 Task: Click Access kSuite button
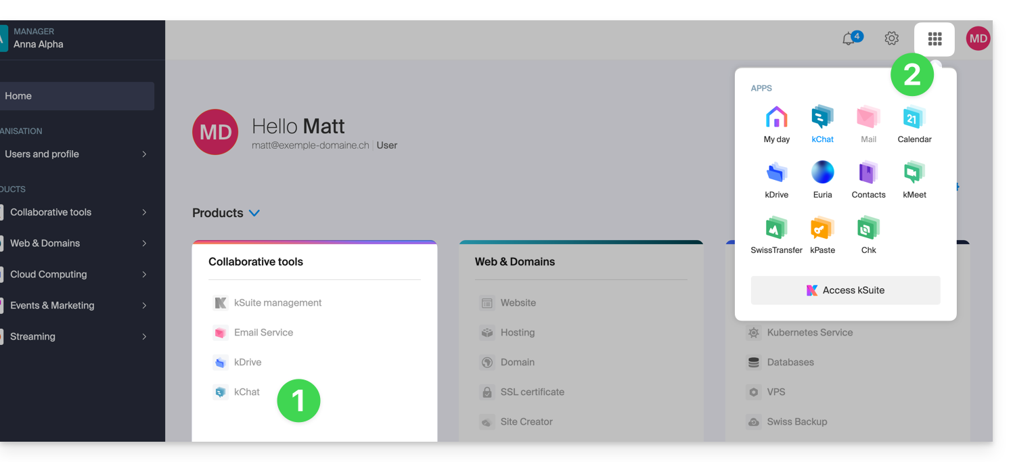(x=845, y=290)
